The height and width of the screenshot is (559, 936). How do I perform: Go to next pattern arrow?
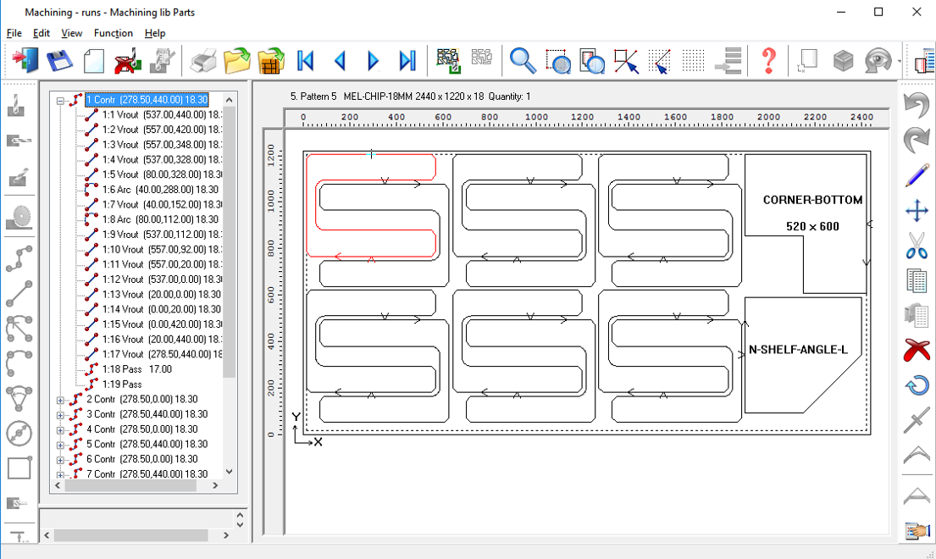(x=374, y=60)
